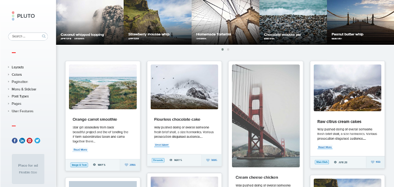394x187 pixels.
Task: Open the Twitter social icon
Action: tap(37, 141)
